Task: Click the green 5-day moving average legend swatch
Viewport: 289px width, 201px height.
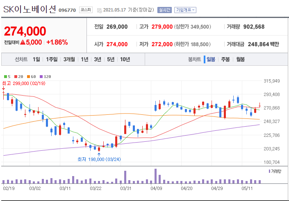Action: point(5,77)
